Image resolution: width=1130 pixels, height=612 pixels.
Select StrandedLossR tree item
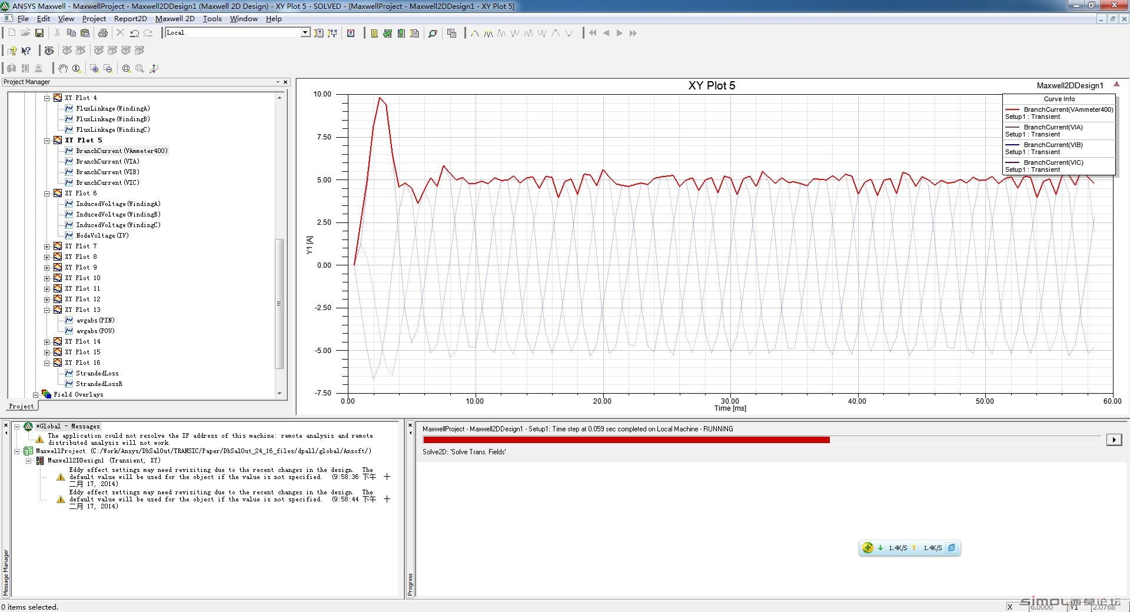click(99, 384)
